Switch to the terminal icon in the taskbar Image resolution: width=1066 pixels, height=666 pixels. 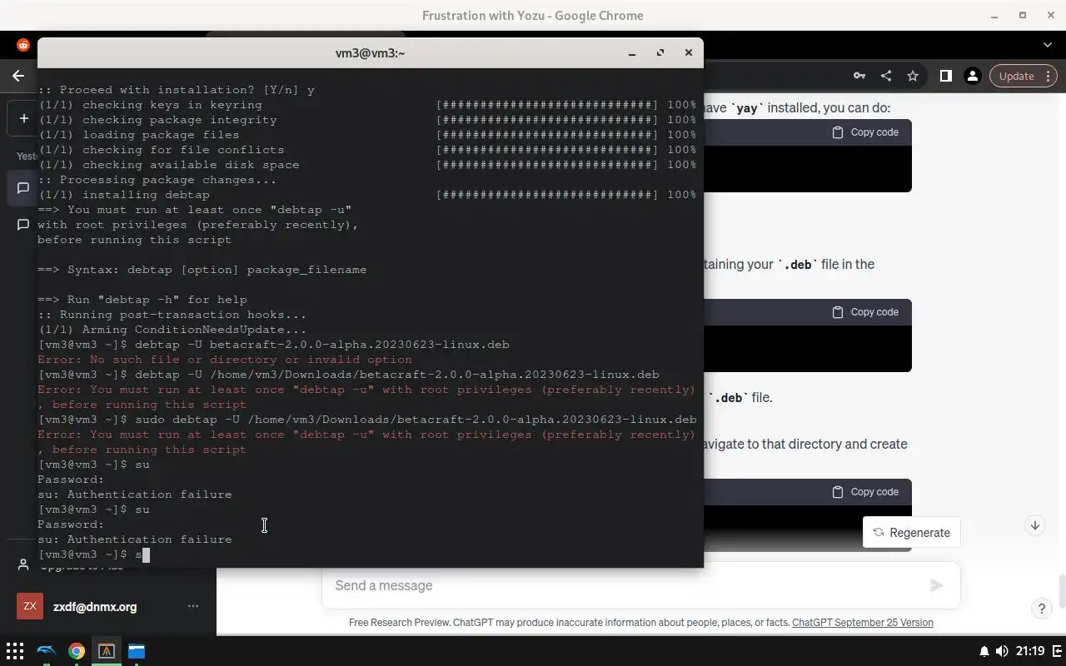click(x=107, y=651)
